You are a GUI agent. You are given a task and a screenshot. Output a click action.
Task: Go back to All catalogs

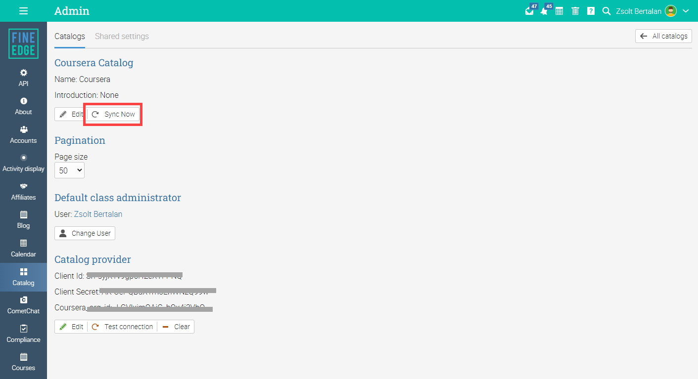point(663,36)
